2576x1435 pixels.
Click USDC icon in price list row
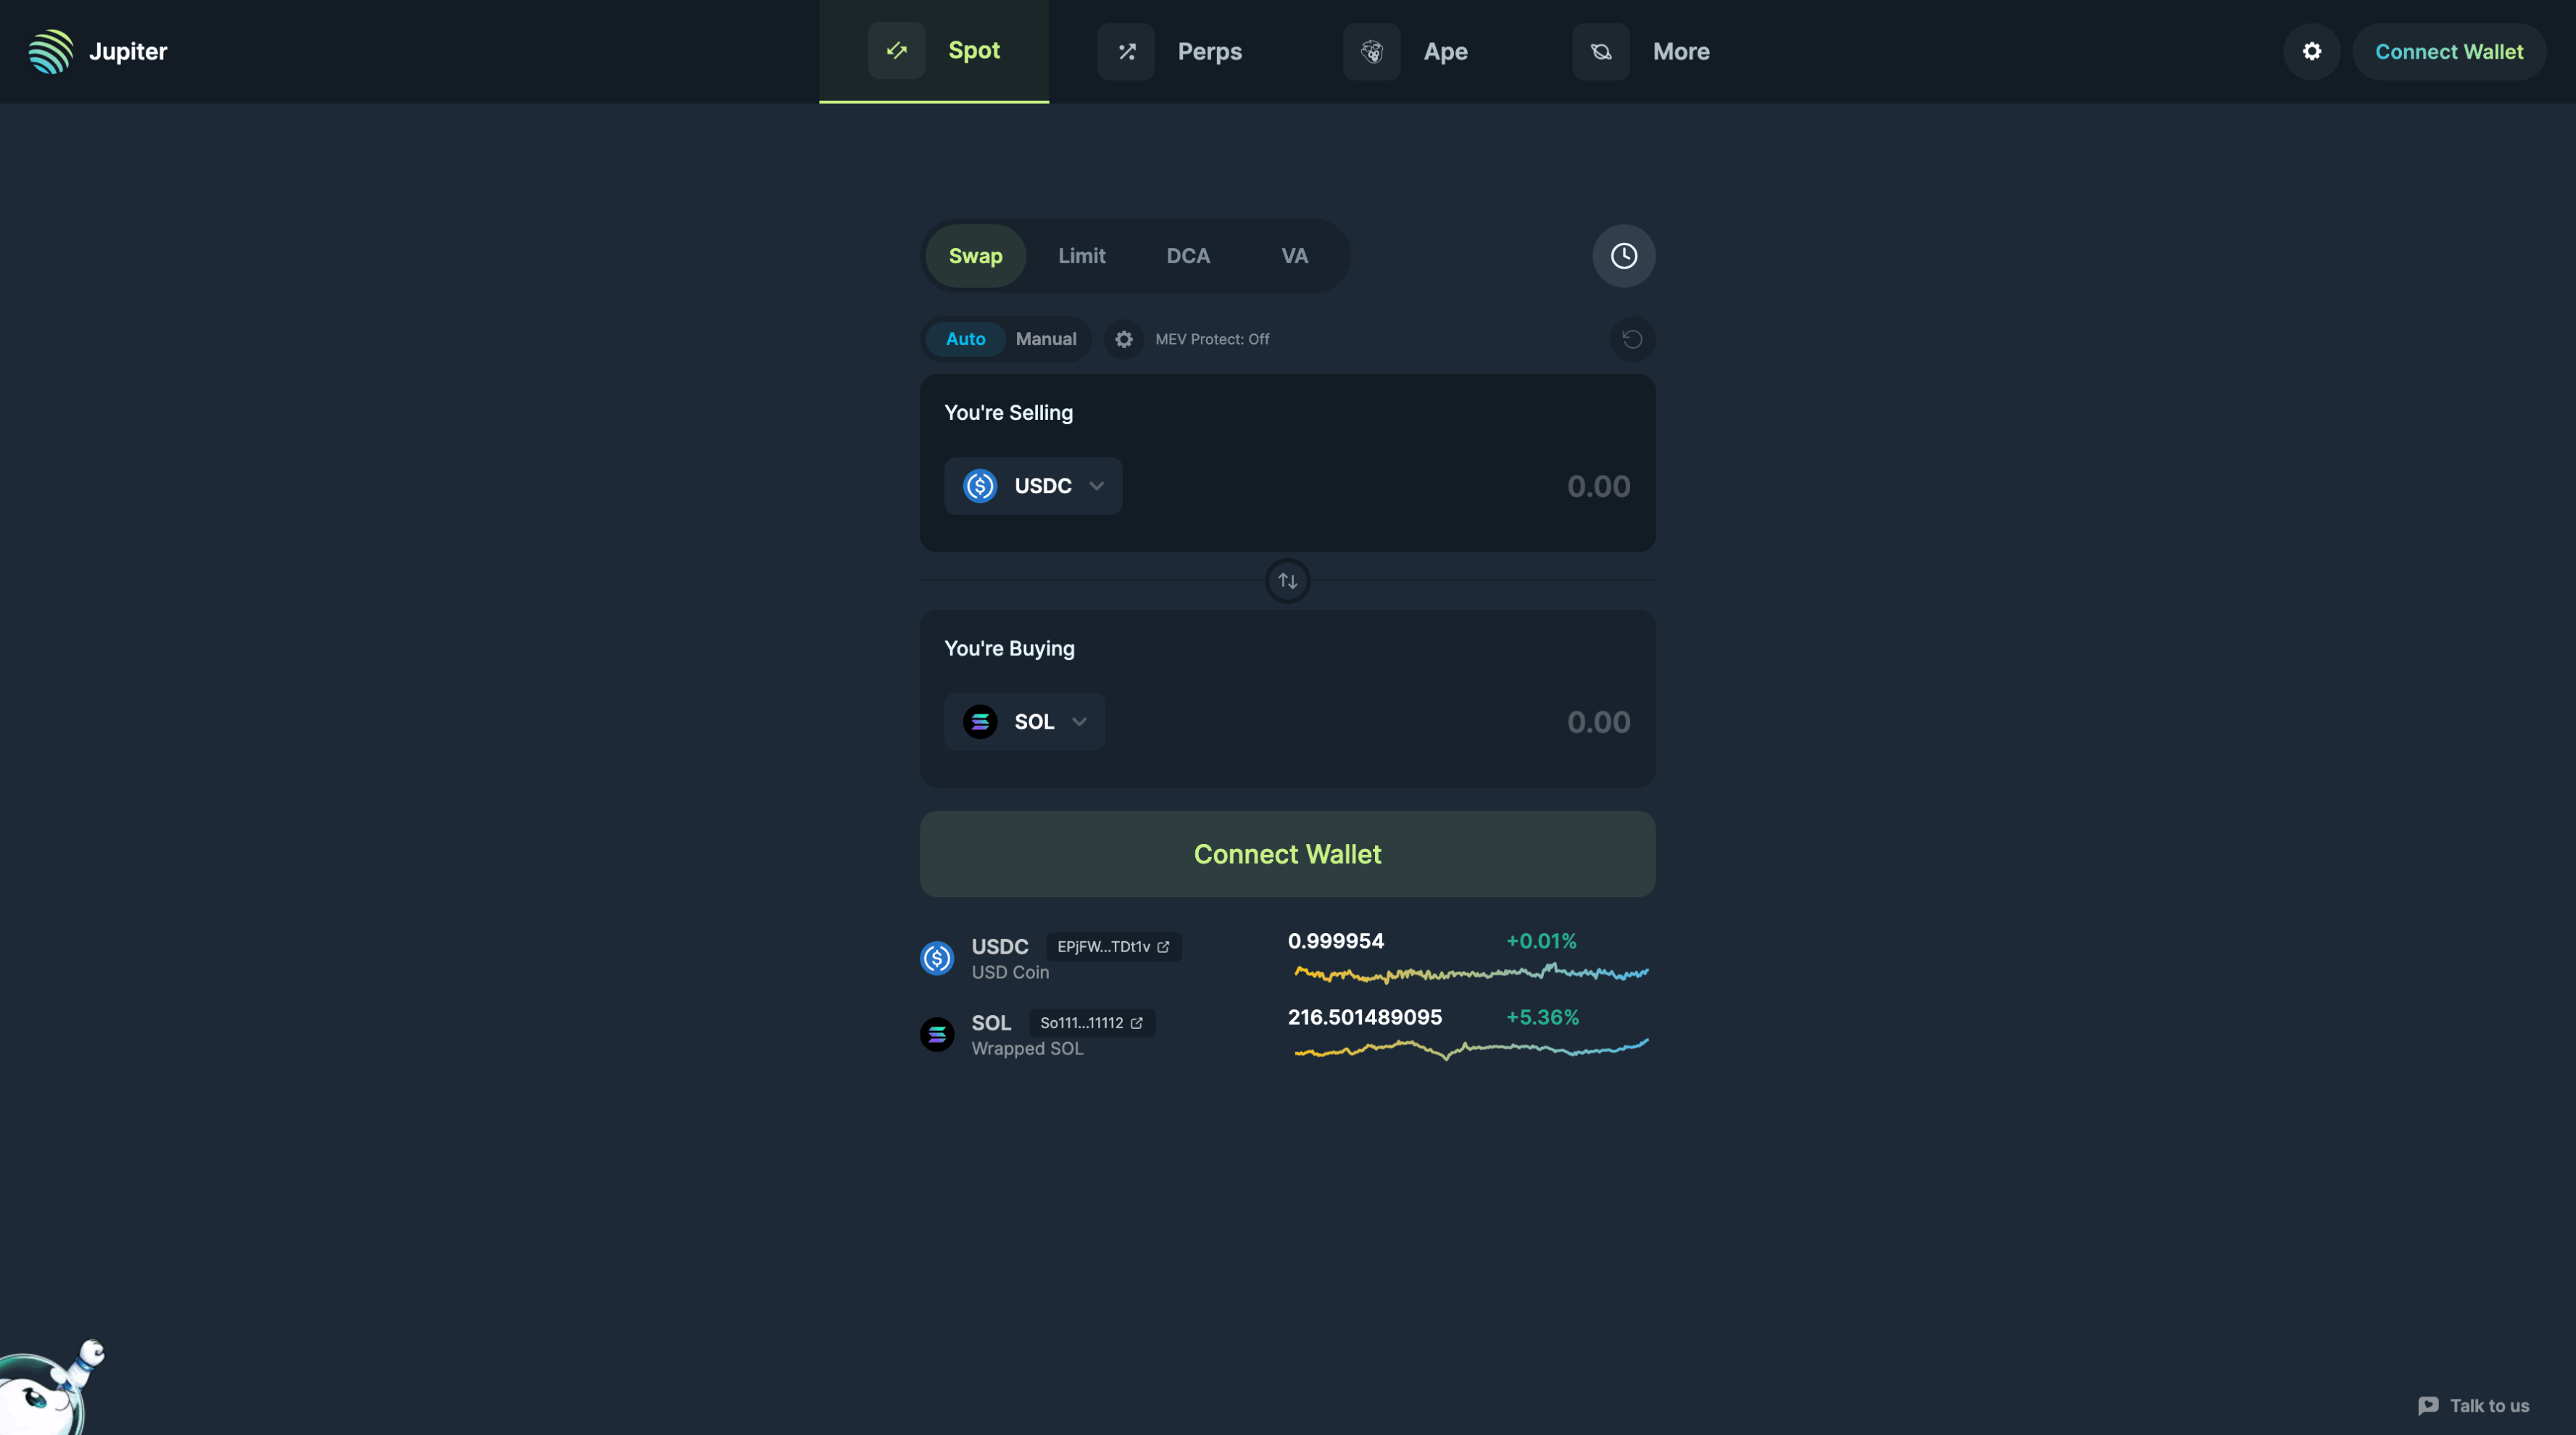tap(937, 958)
